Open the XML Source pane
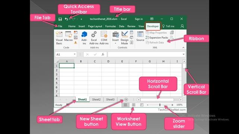Screen dimensions: 239x134 tap(140, 36)
